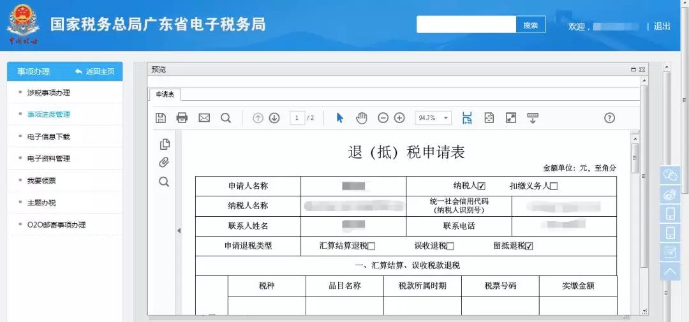This screenshot has height=322, width=689.
Task: Open 涉税事项办理 in the left menu
Action: 48,92
